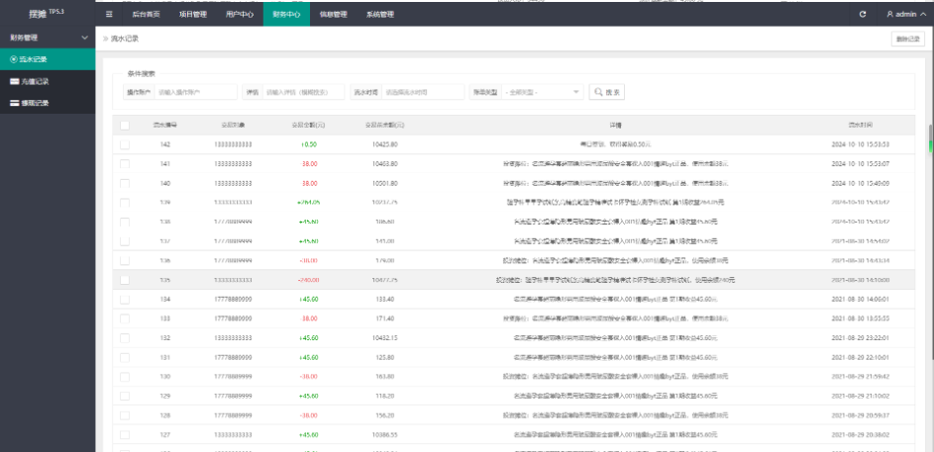Open the 信息管理 tab
This screenshot has width=934, height=452.
(333, 14)
